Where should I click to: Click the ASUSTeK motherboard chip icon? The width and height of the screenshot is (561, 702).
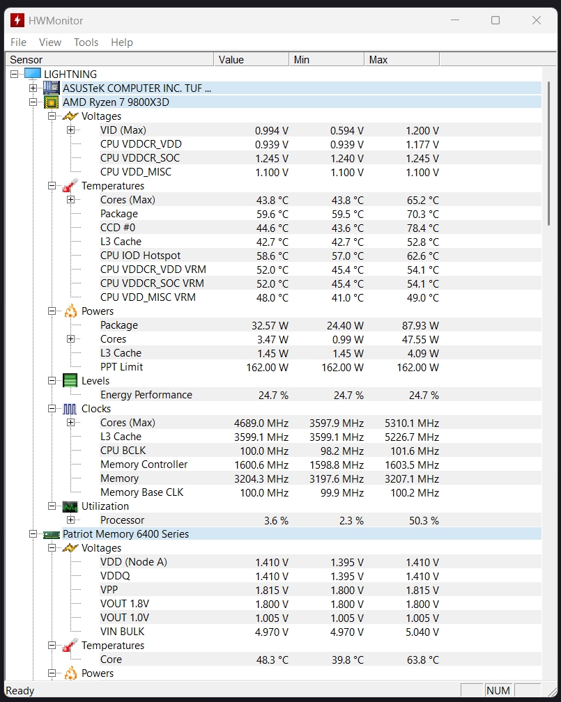point(52,88)
